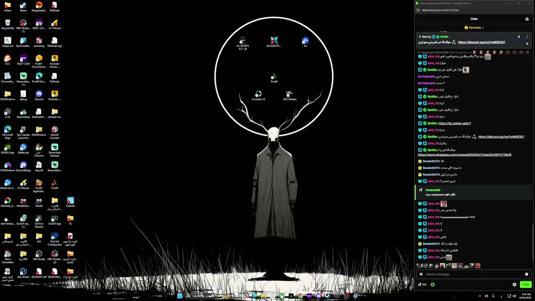View site information icon in Chrome address bar
This screenshot has height=301, width=535.
pyautogui.click(x=418, y=10)
